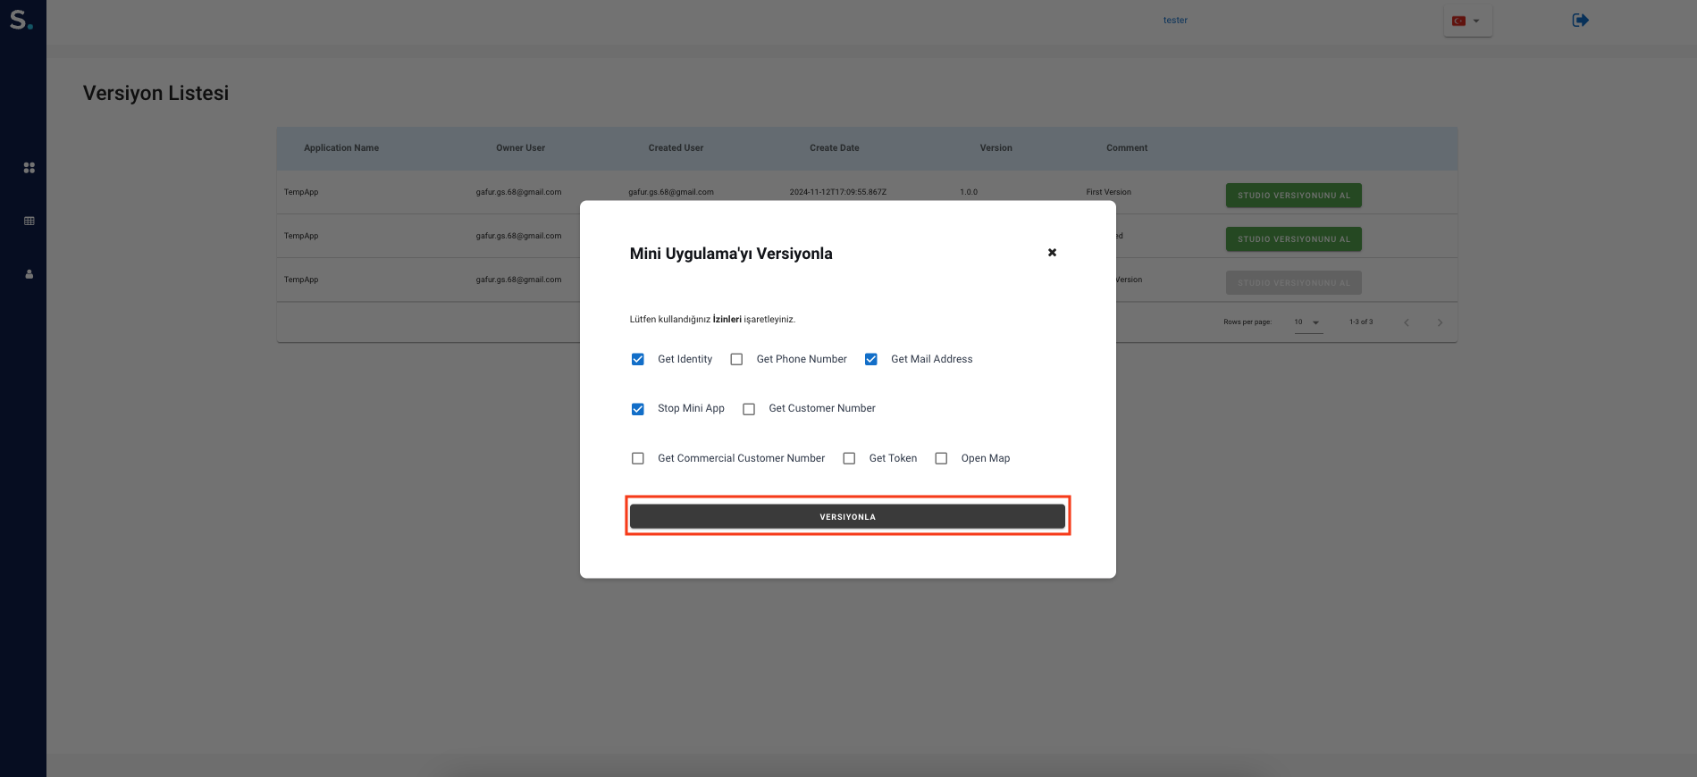The height and width of the screenshot is (777, 1697).
Task: Tick the Get Token checkbox
Action: pos(849,458)
